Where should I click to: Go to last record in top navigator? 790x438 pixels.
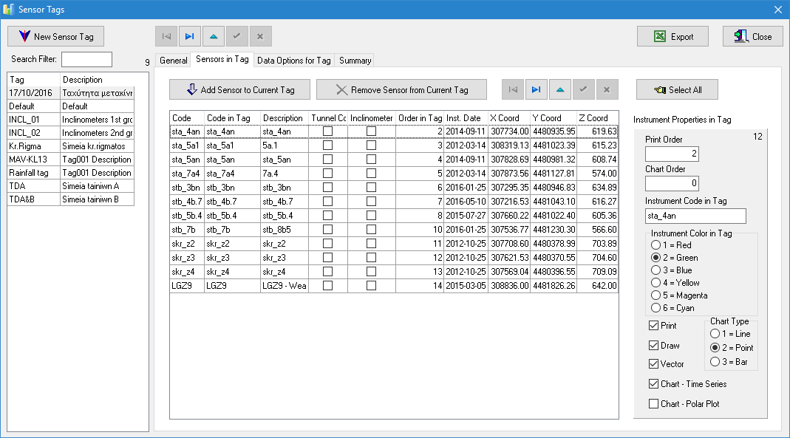189,36
